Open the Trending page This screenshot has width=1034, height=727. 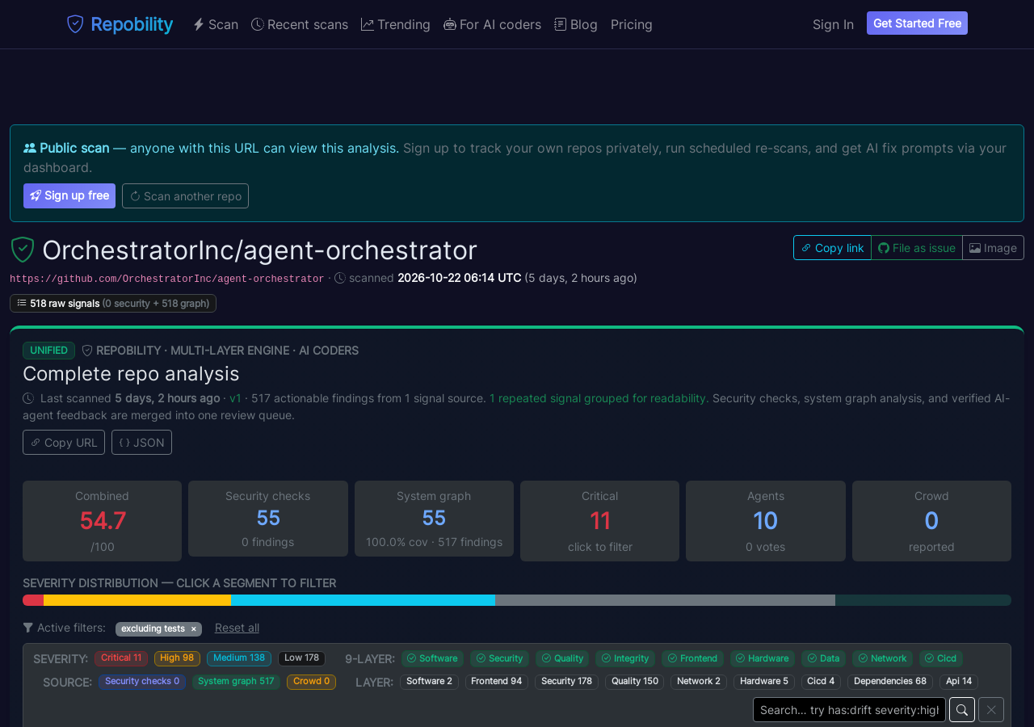[x=396, y=24]
